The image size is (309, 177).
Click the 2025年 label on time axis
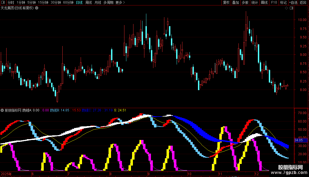click(x=6, y=174)
